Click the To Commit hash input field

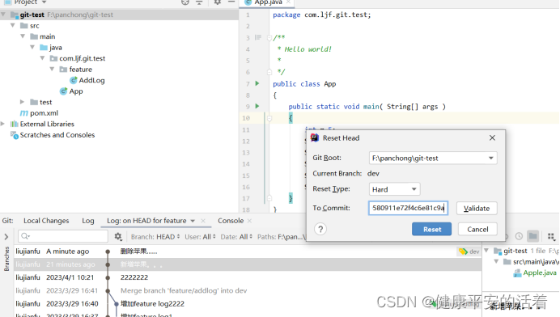tap(408, 208)
